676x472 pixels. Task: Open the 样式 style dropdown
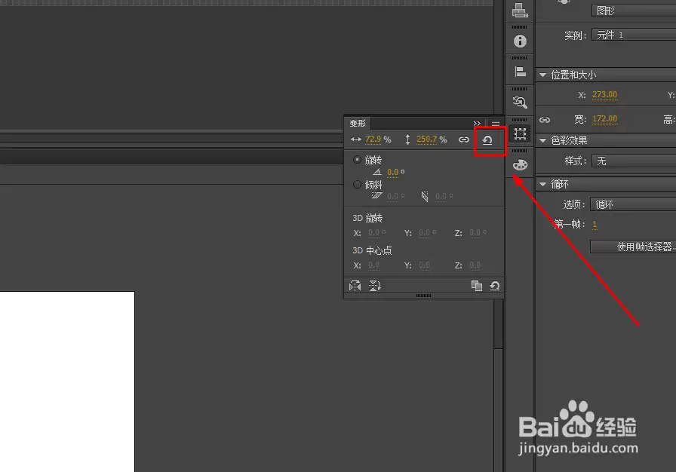tap(634, 161)
